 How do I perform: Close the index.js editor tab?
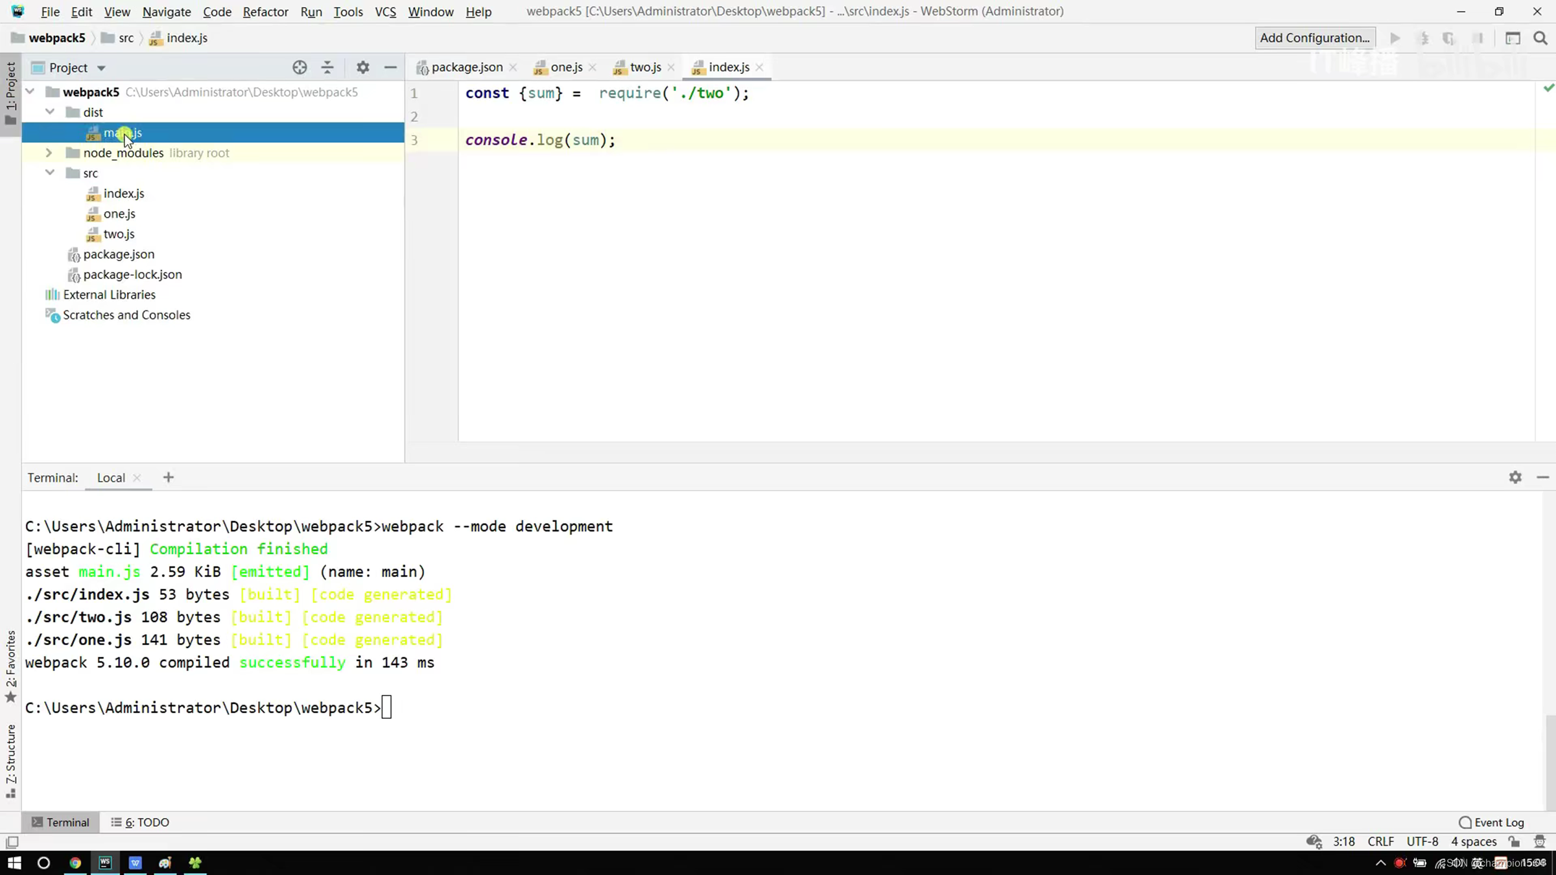pos(759,67)
